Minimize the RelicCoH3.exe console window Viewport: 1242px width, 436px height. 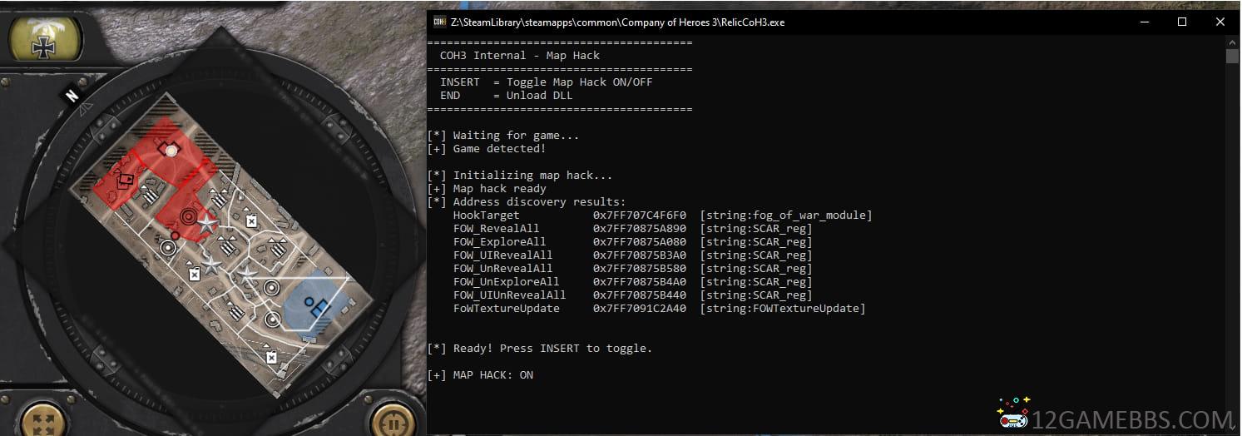tap(1144, 22)
